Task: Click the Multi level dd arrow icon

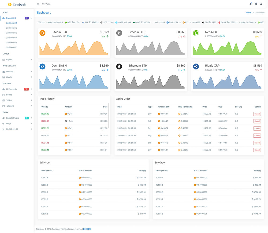Action: pos(3,129)
